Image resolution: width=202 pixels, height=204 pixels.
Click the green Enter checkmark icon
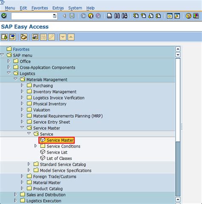[x=4, y=16]
